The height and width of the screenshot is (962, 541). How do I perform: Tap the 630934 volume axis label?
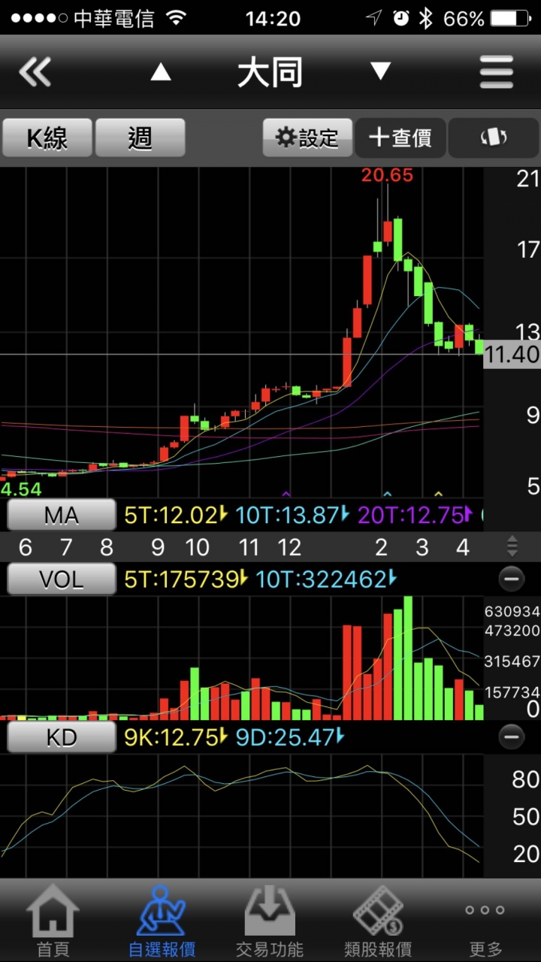tap(512, 611)
